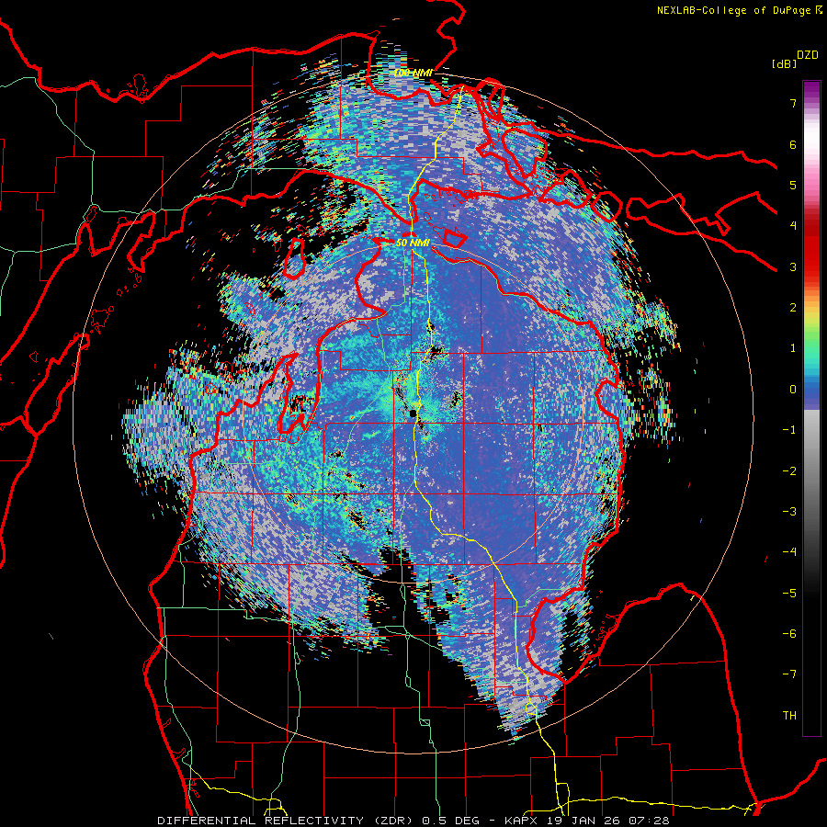Click the ZDR color scale bar

coord(811,408)
